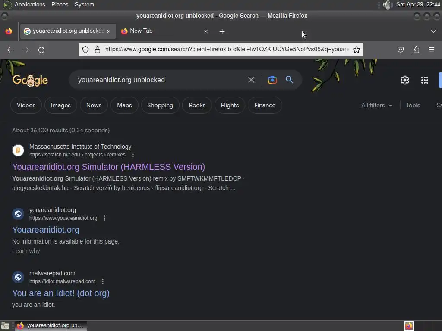Close the youareanidiot.org unblocked tab
This screenshot has width=442, height=331.
click(x=109, y=31)
